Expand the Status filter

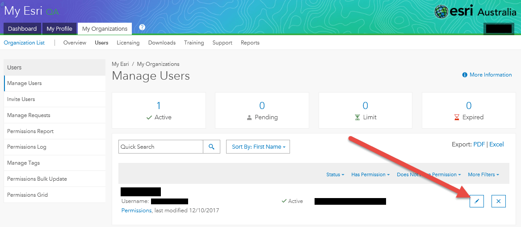click(x=335, y=174)
